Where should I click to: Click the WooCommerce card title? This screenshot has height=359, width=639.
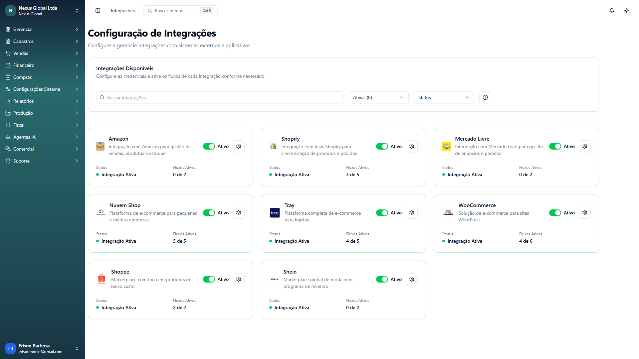477,205
